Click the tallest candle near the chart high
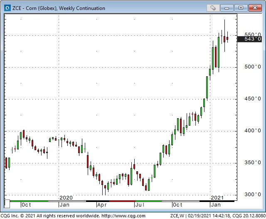This screenshot has height=219, width=266. pyautogui.click(x=224, y=36)
